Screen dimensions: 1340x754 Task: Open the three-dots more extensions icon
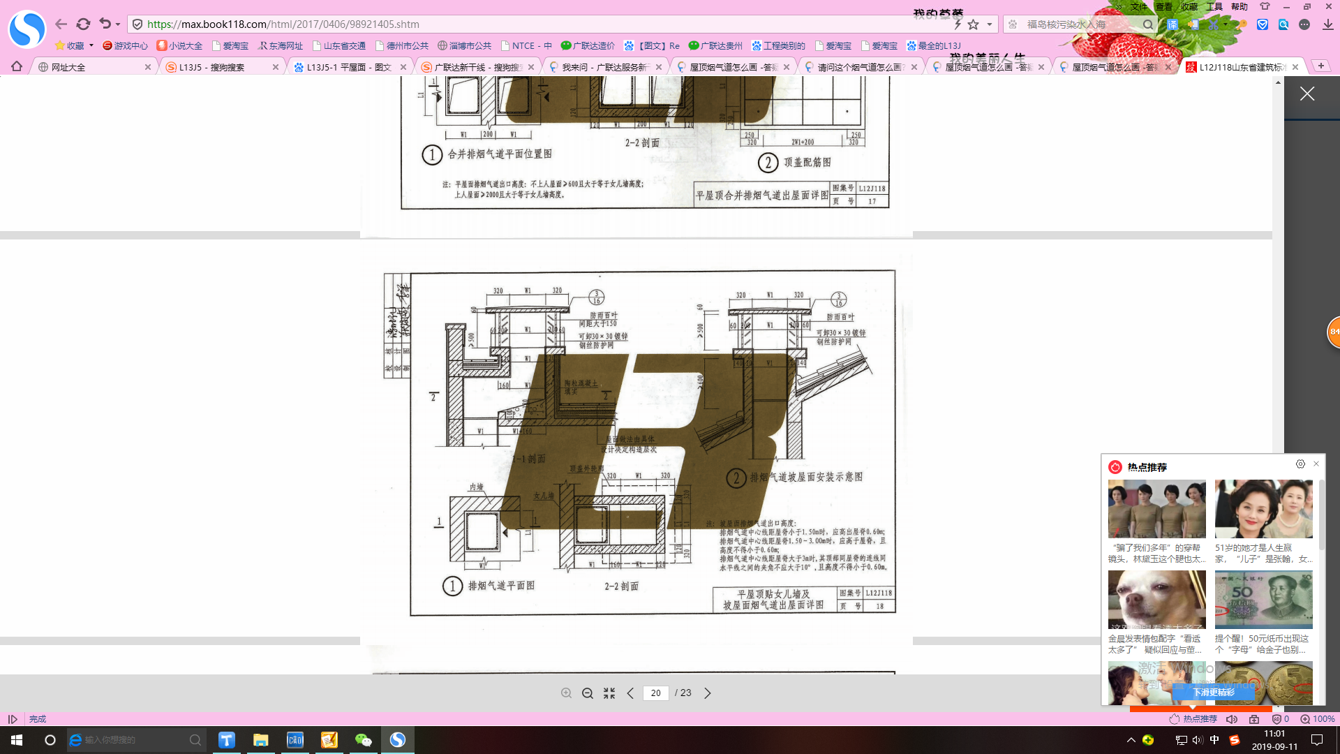tap(1304, 24)
